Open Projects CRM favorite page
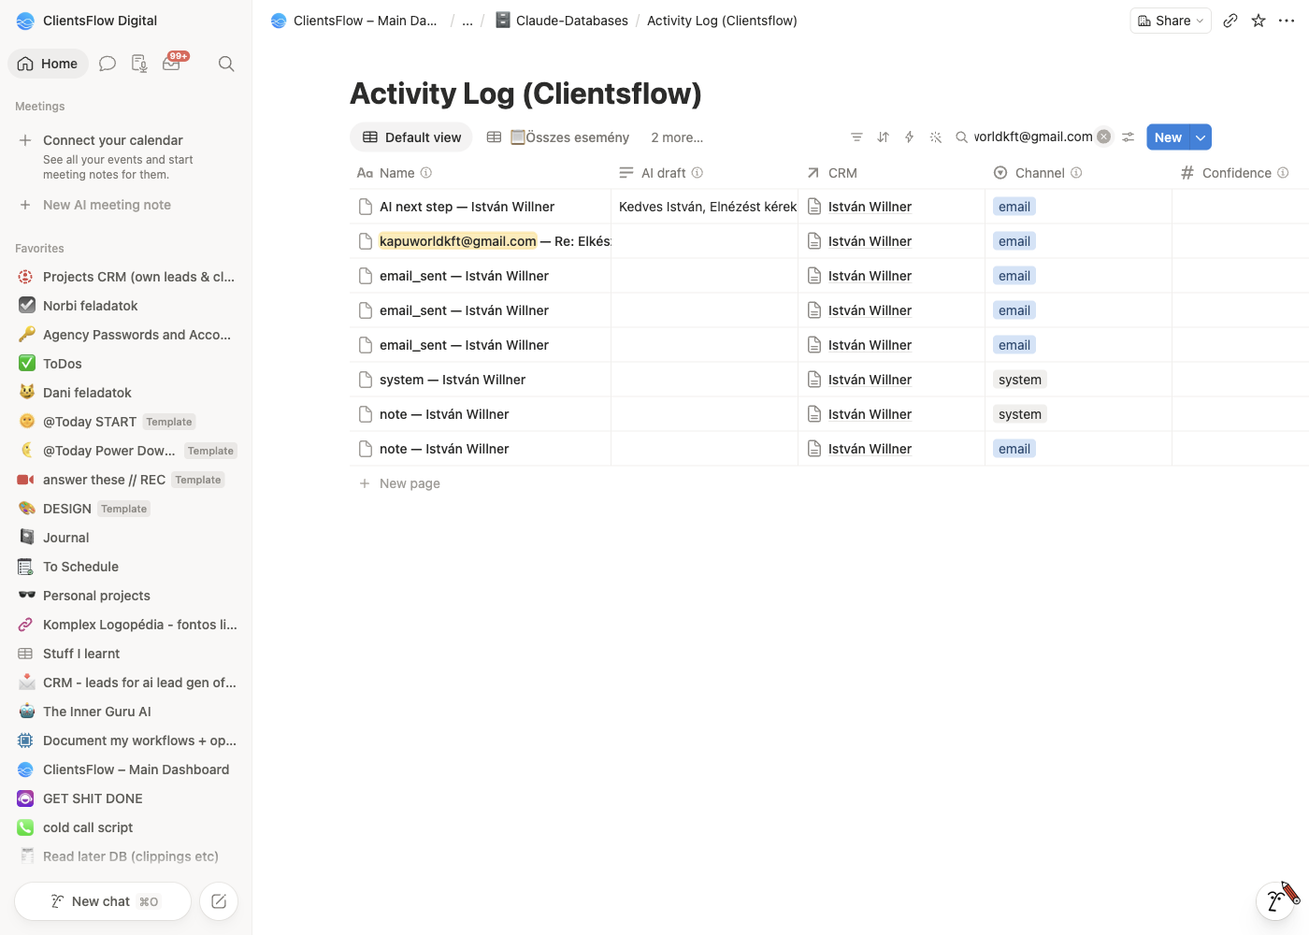The width and height of the screenshot is (1309, 935). [126, 277]
